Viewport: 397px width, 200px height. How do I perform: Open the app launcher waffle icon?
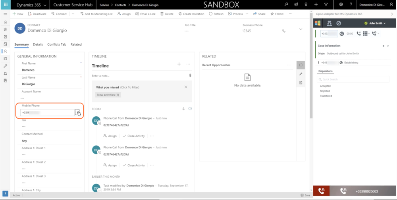pos(5,4)
